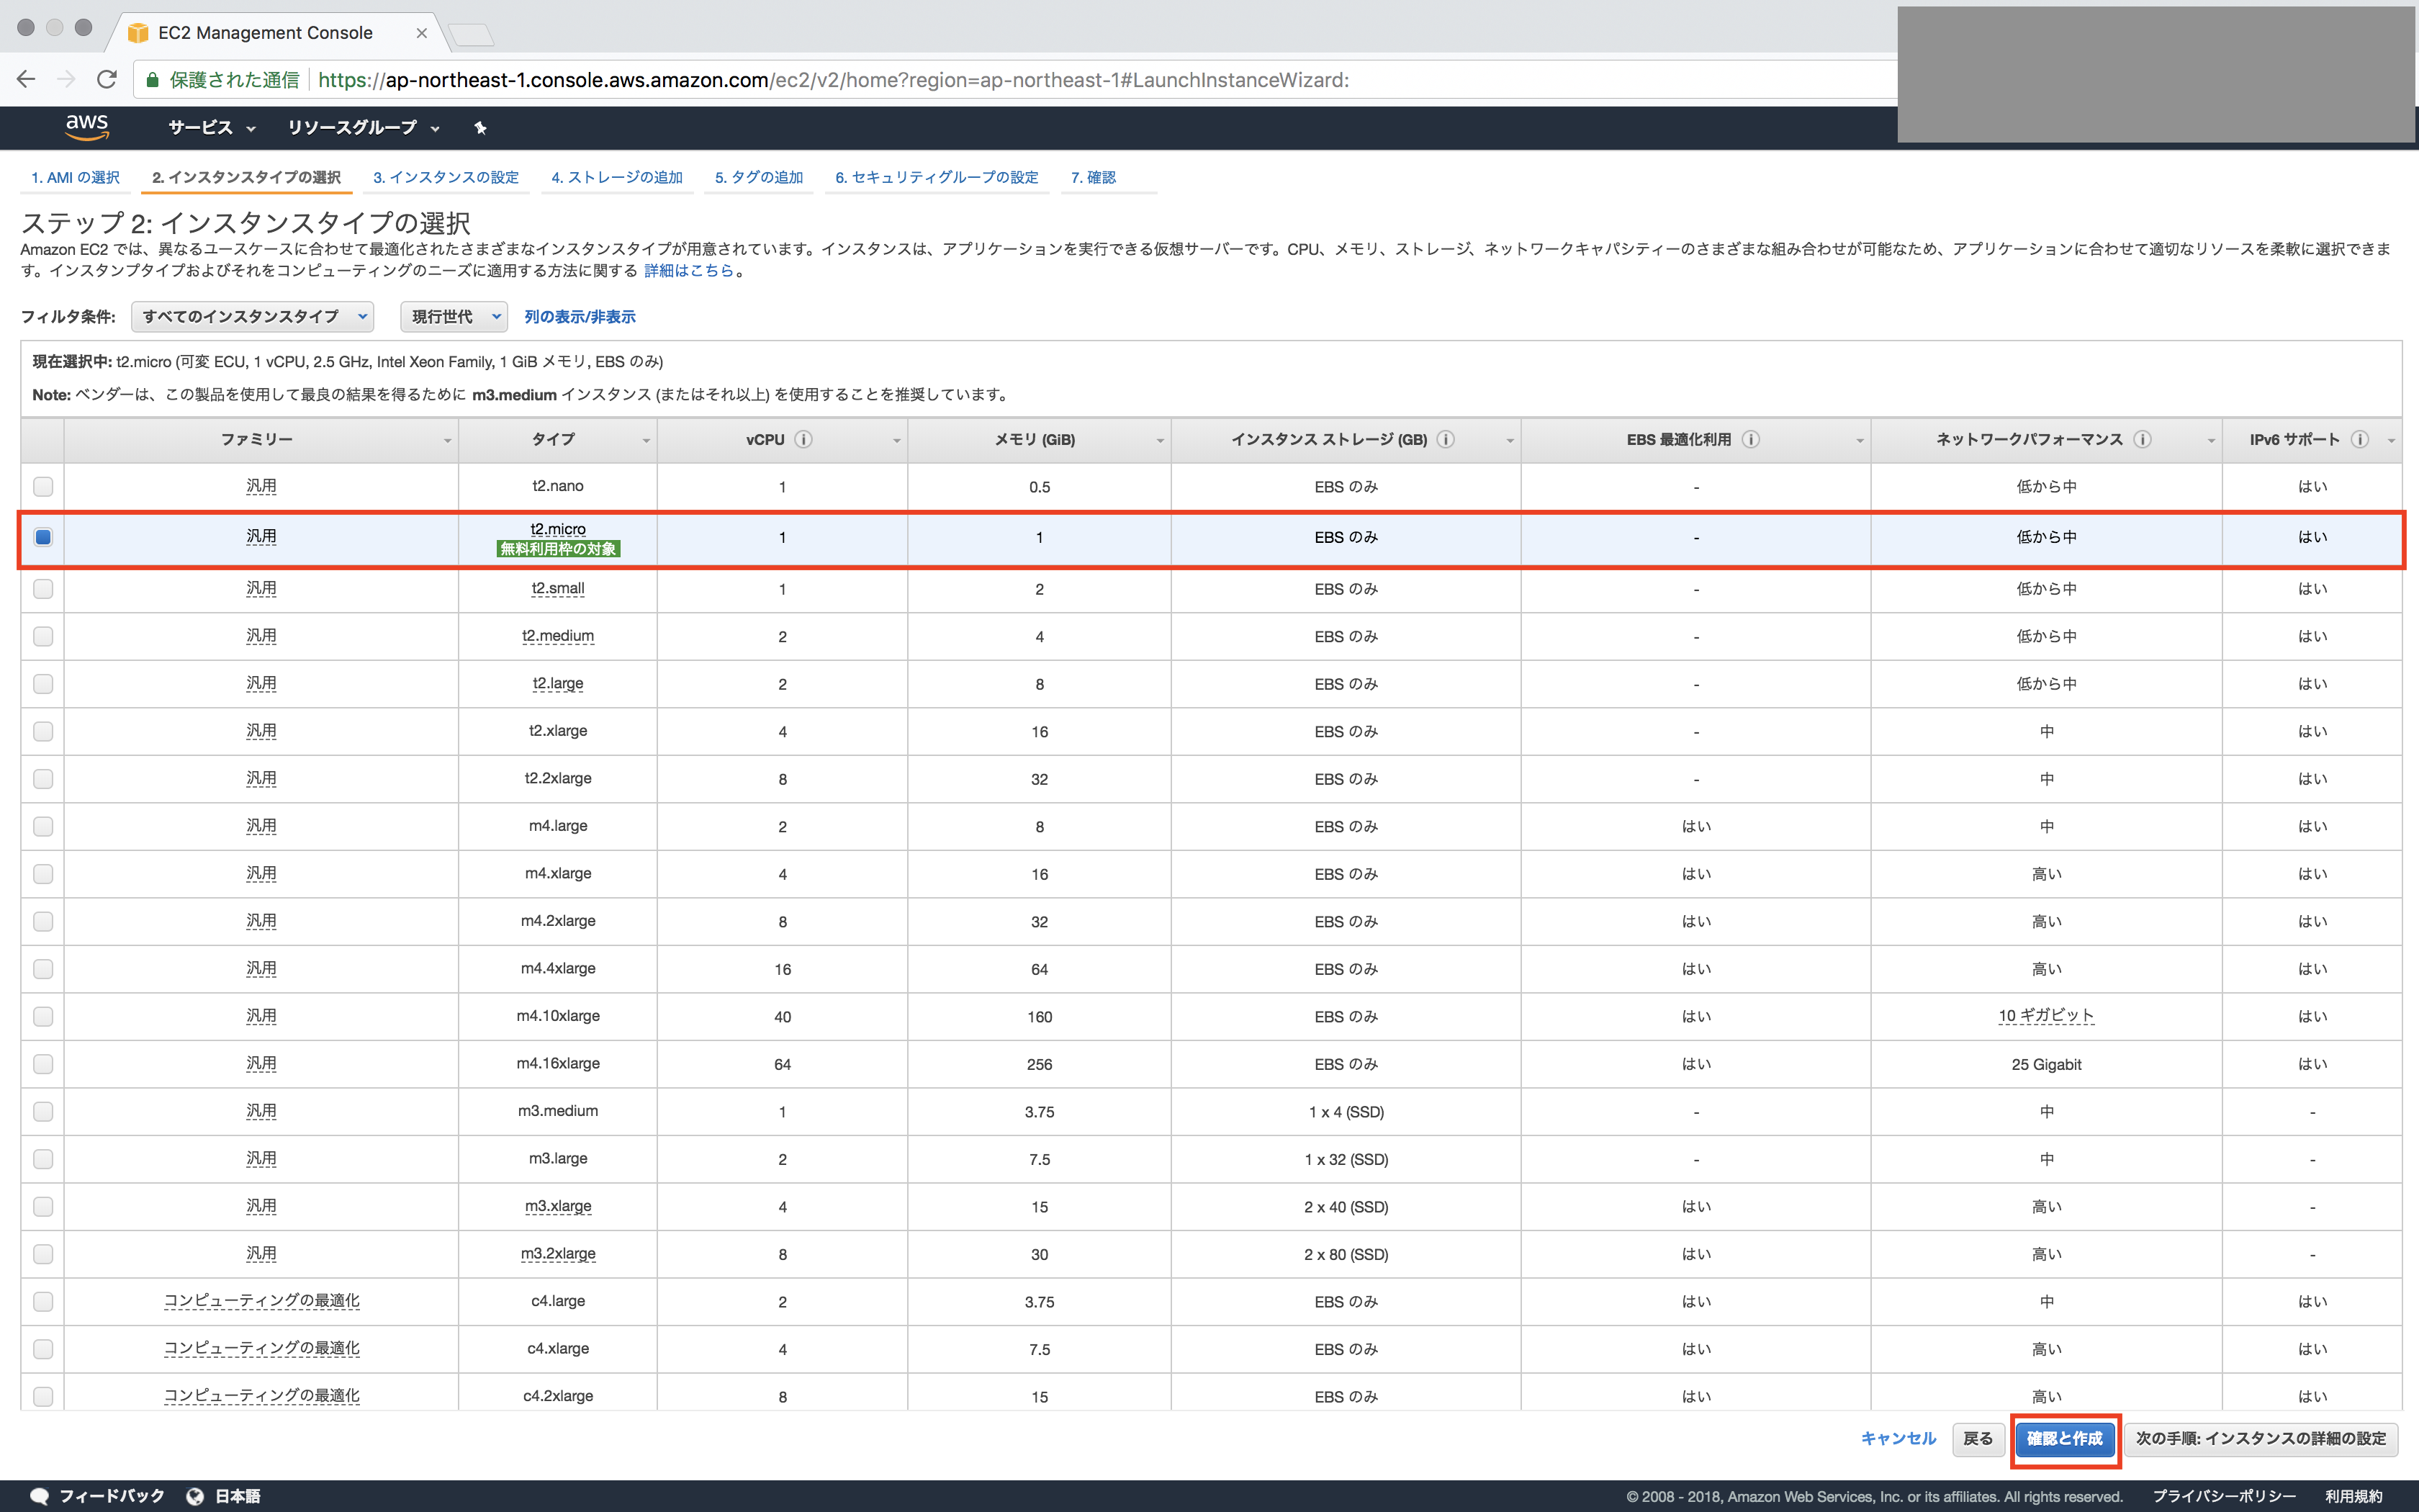Click the browser reload icon
Image resolution: width=2419 pixels, height=1512 pixels.
pyautogui.click(x=107, y=79)
